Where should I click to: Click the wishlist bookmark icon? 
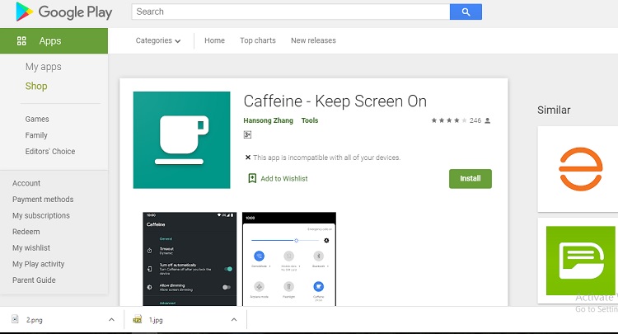tap(252, 178)
